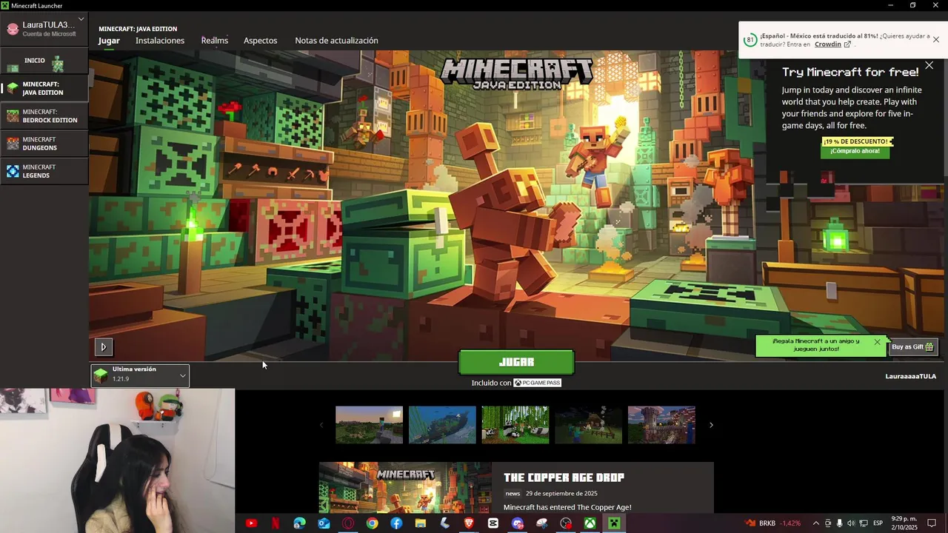Open Opera browser from the taskbar
The height and width of the screenshot is (533, 948).
348,523
